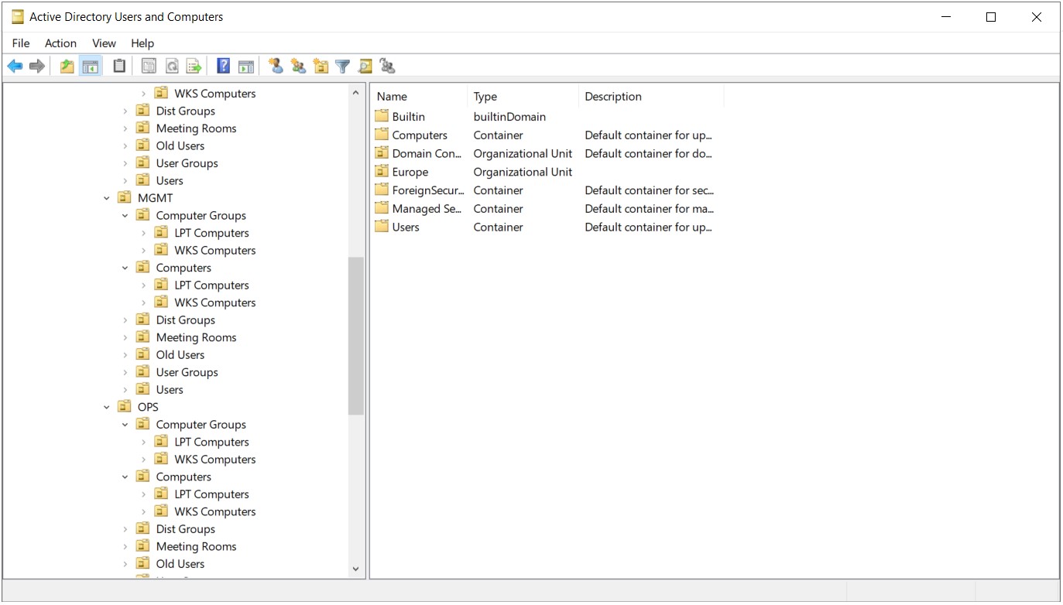1063x605 pixels.
Task: Click the Managed Se... folder icon
Action: point(381,208)
